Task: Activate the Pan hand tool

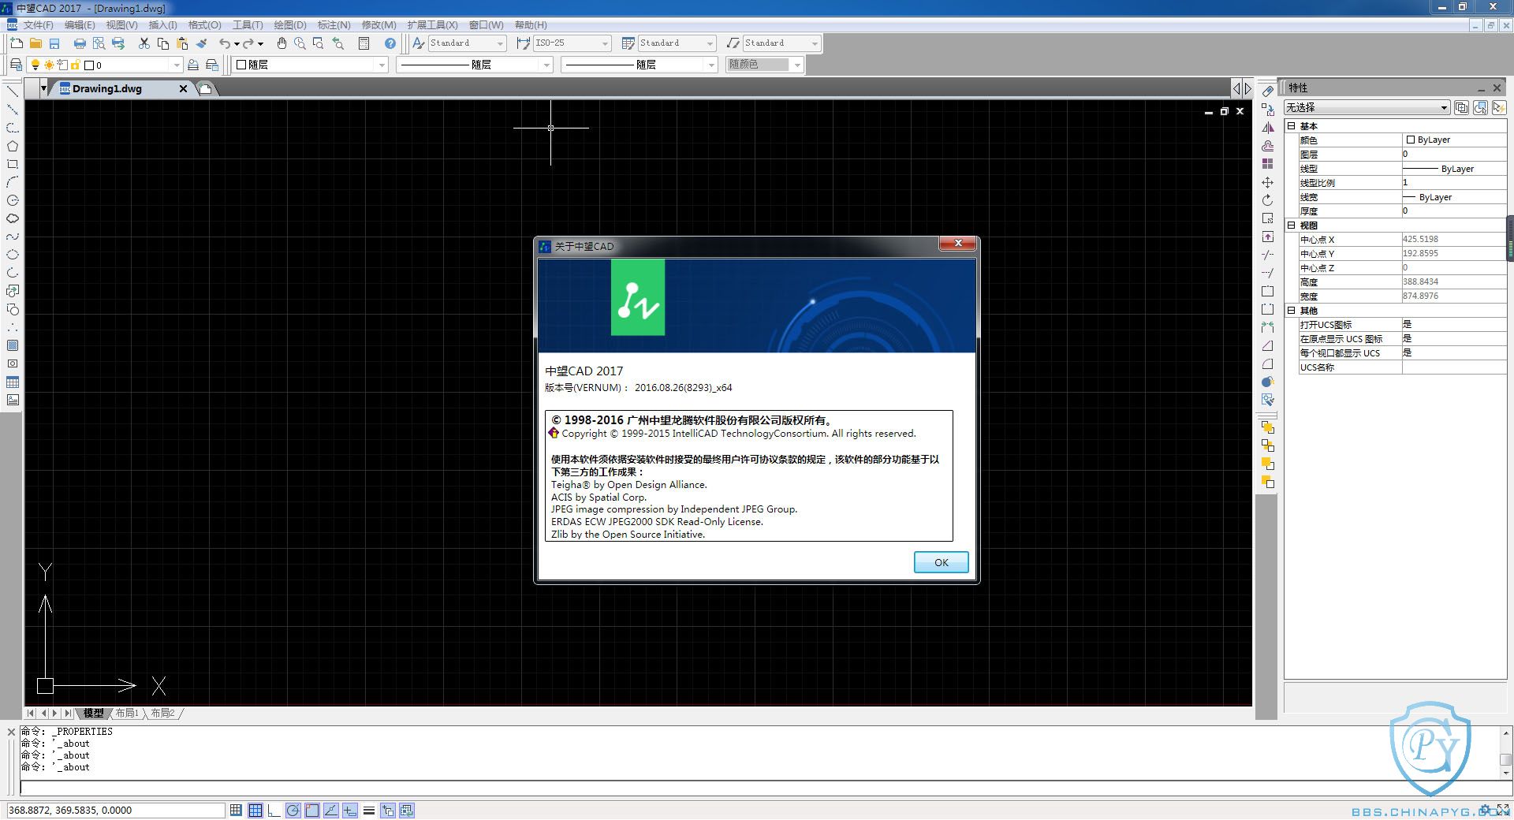Action: click(x=282, y=43)
